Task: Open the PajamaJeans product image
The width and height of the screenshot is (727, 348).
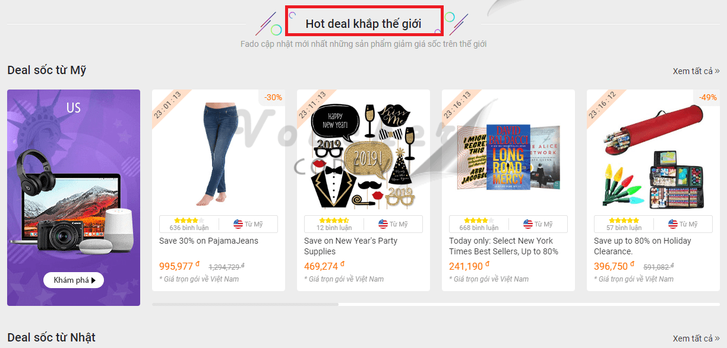Action: (x=219, y=152)
